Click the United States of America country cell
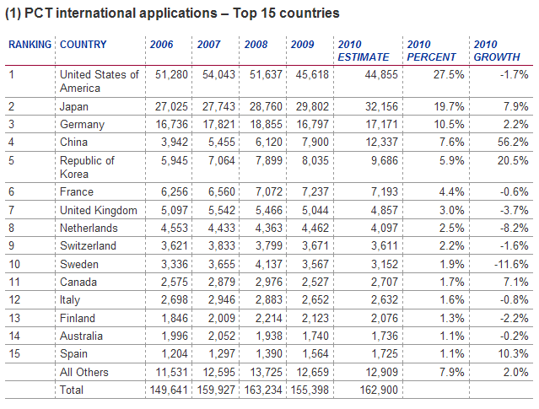Screen dimensions: 539x409 tap(100, 82)
